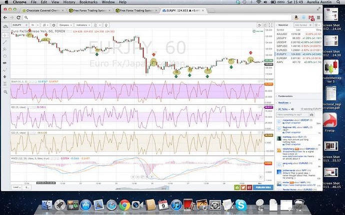
Task: Zoom in chart with plus control
Action: [147, 177]
